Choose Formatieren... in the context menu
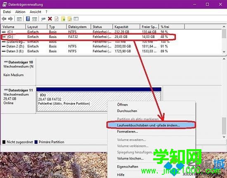This screenshot has height=178, width=227. pos(128,131)
